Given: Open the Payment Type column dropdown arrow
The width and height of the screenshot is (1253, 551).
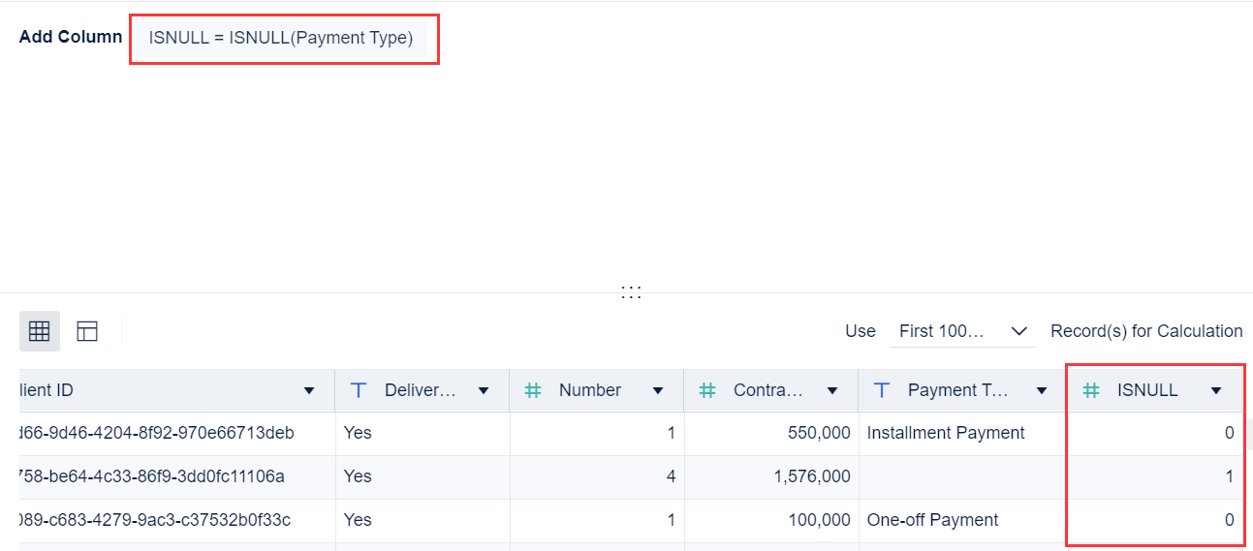Looking at the screenshot, I should pos(1042,391).
